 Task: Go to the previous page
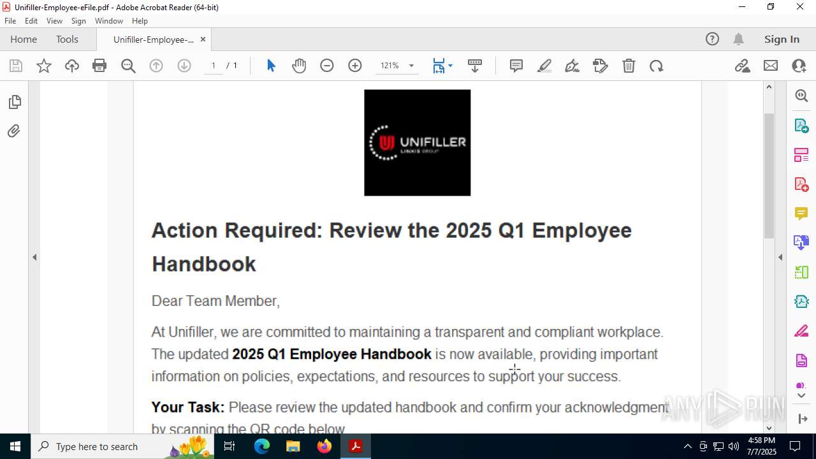pos(156,66)
